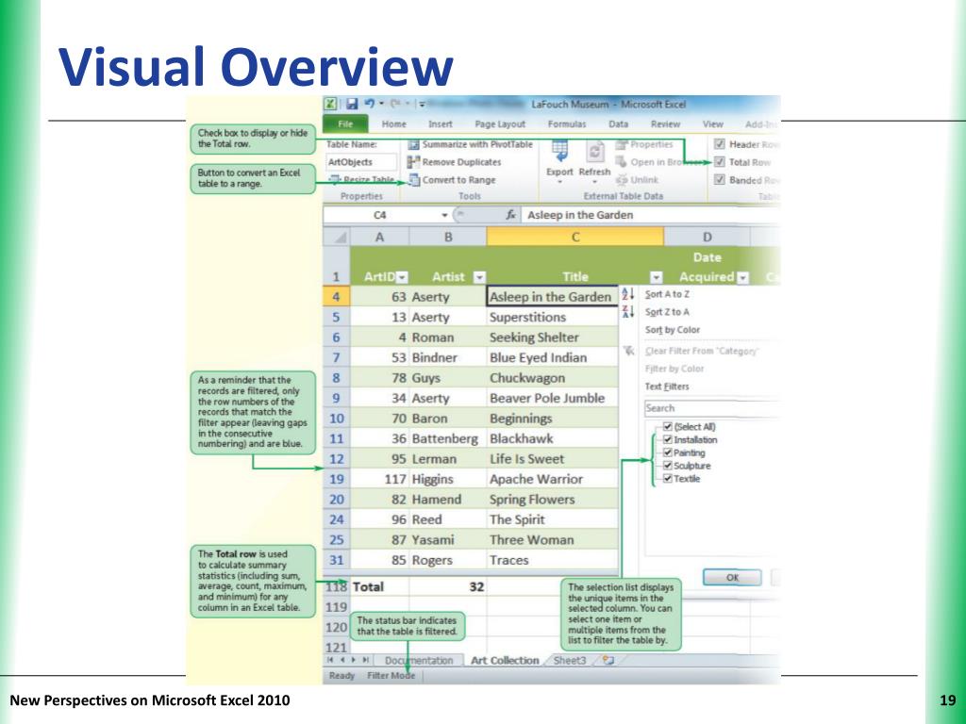Click the Refresh button

click(x=594, y=160)
